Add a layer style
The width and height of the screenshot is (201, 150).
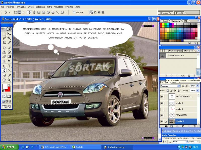166,126
